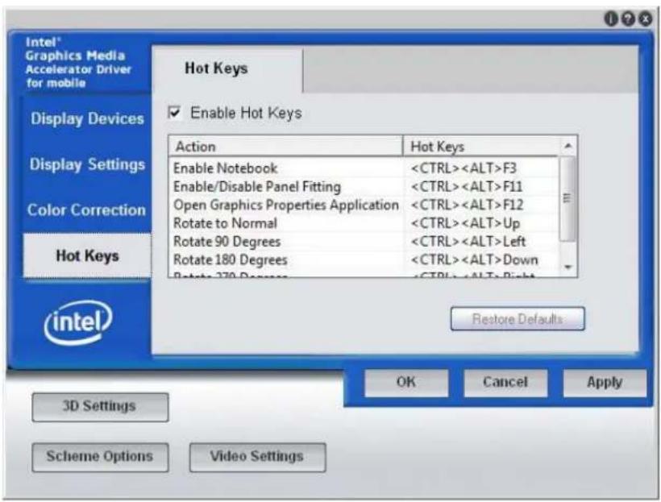Select Rotate to Normal row
Screen dimensions: 661x502
coord(364,223)
